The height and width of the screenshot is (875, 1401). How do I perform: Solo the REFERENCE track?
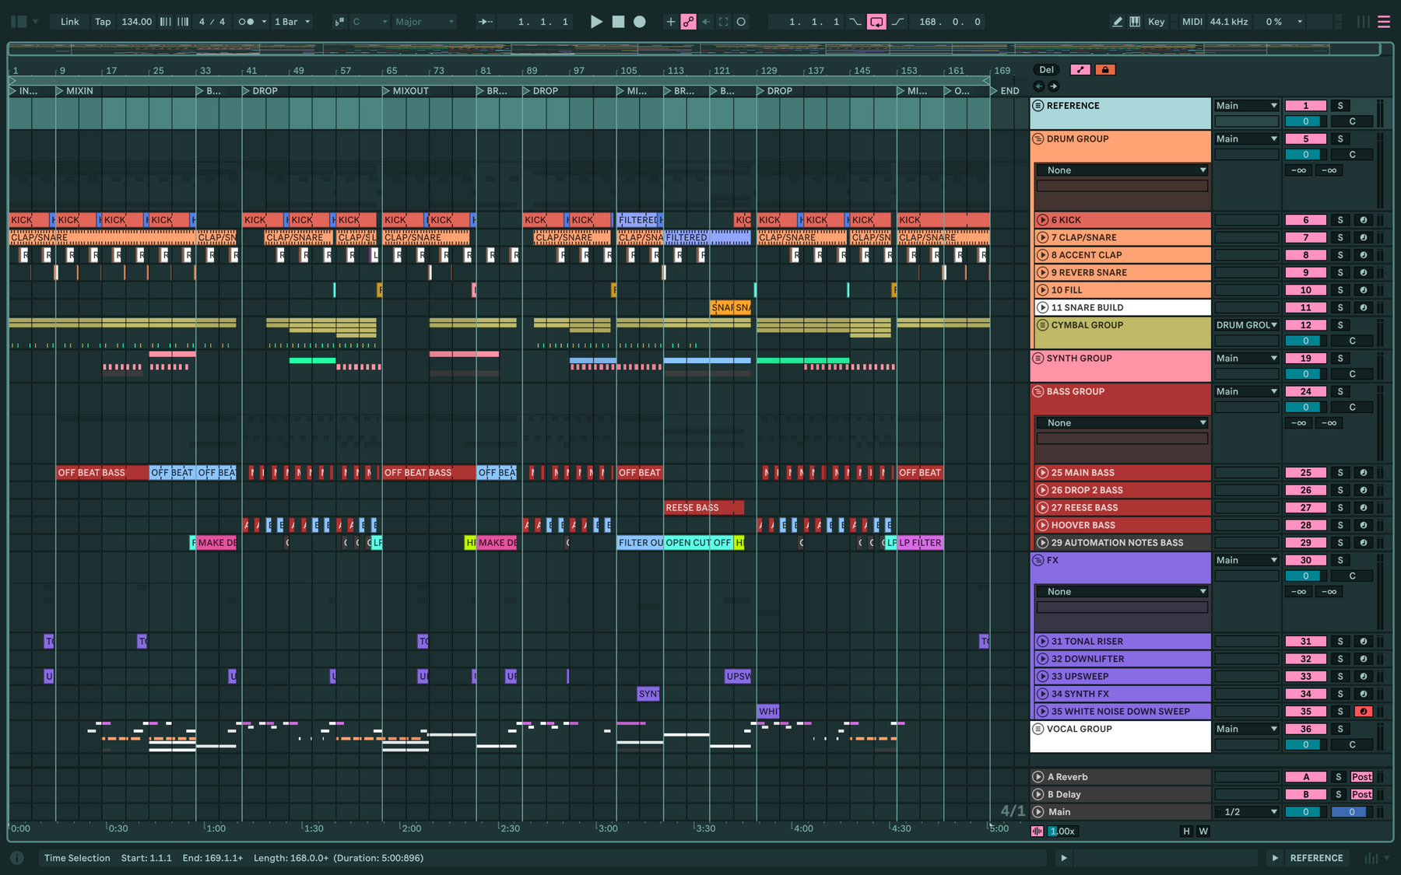pos(1340,106)
